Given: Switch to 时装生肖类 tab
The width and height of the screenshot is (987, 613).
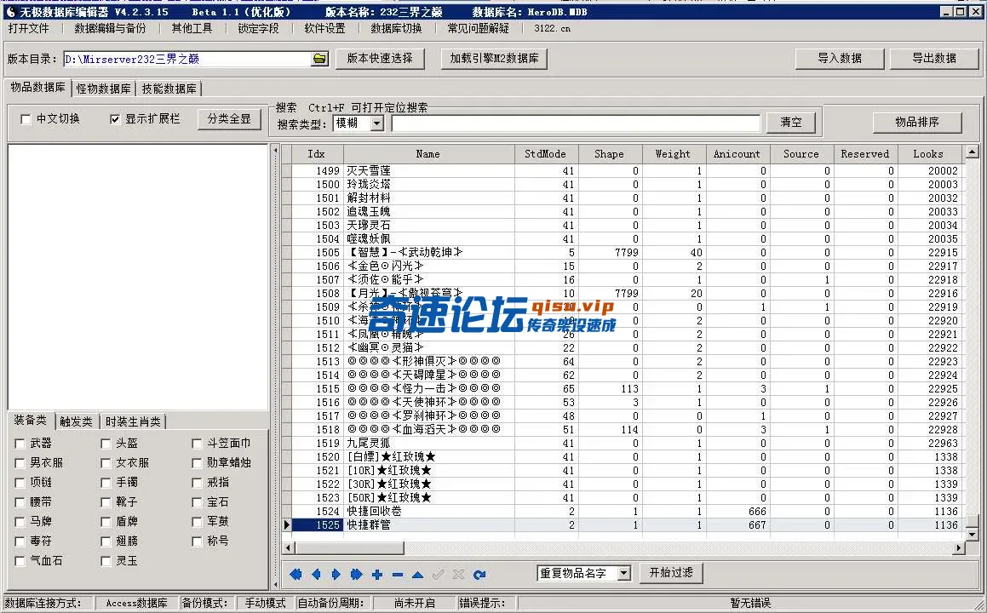Looking at the screenshot, I should click(133, 421).
